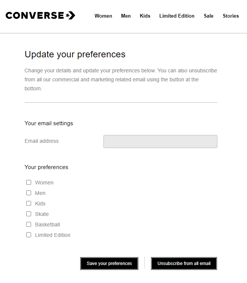Image resolution: width=247 pixels, height=283 pixels.
Task: Open the Stories nav link
Action: click(x=231, y=16)
